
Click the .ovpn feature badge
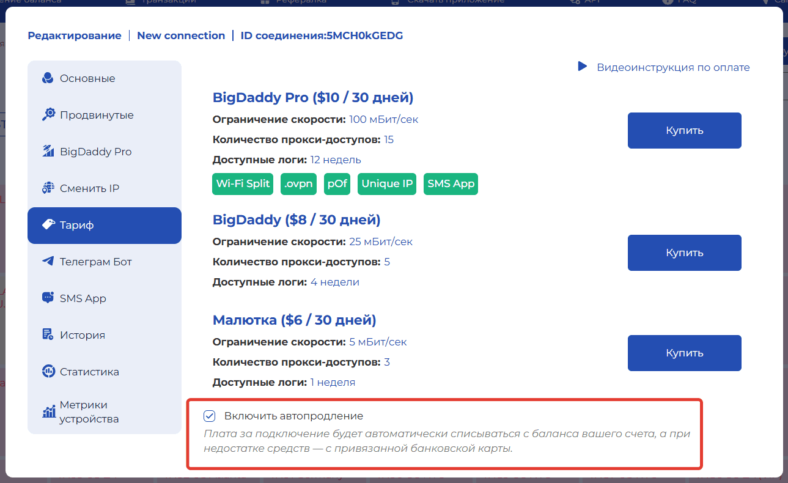299,184
